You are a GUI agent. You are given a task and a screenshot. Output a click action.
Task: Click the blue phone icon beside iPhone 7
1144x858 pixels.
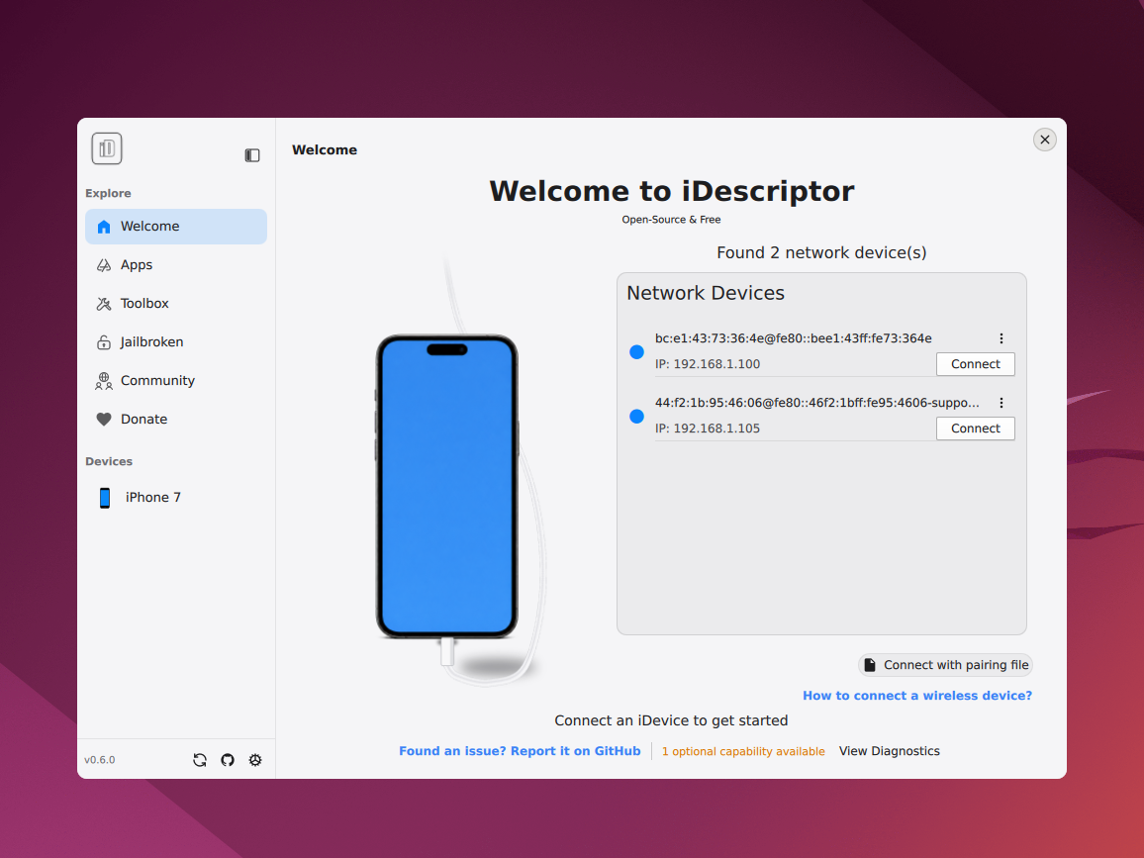pos(105,498)
